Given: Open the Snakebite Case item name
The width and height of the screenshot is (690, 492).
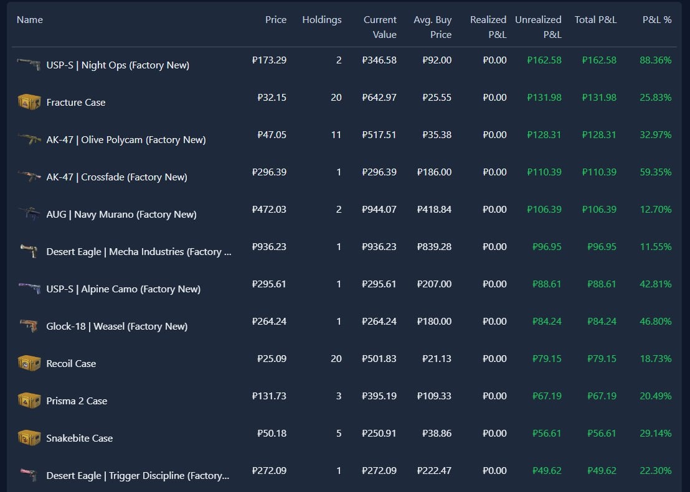Looking at the screenshot, I should click(x=79, y=439).
